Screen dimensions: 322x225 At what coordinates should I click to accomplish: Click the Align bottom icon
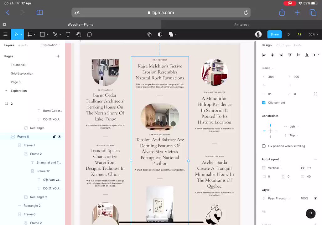307,55
